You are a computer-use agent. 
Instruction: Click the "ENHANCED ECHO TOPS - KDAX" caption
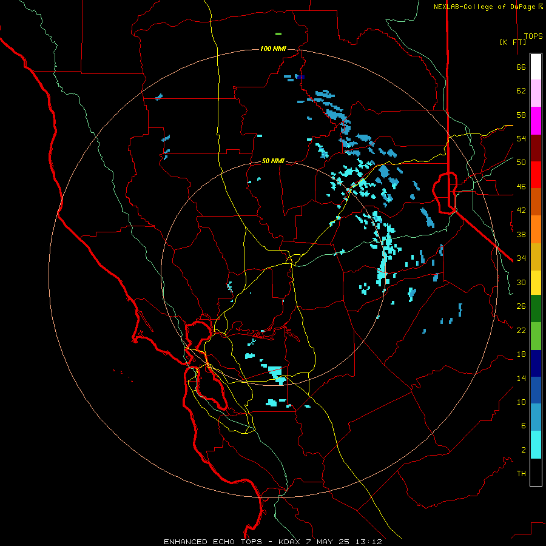233,542
